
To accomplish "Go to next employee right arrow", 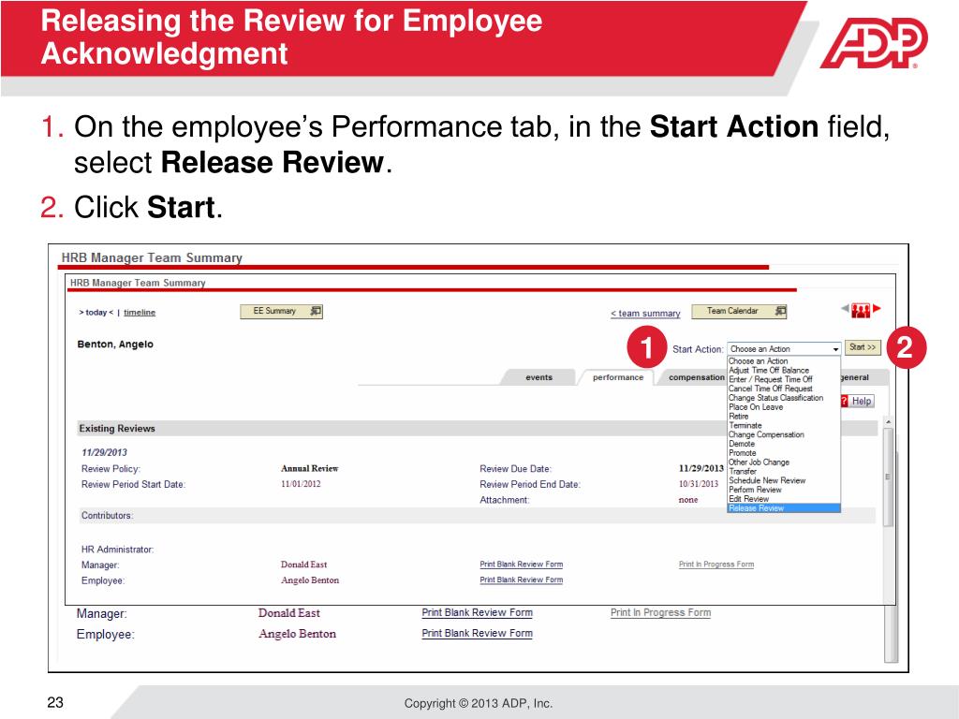I will tap(877, 309).
